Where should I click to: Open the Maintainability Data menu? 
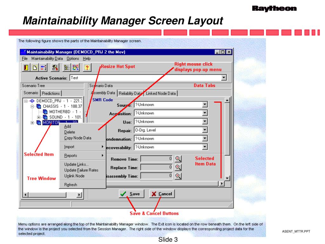tap(47, 58)
